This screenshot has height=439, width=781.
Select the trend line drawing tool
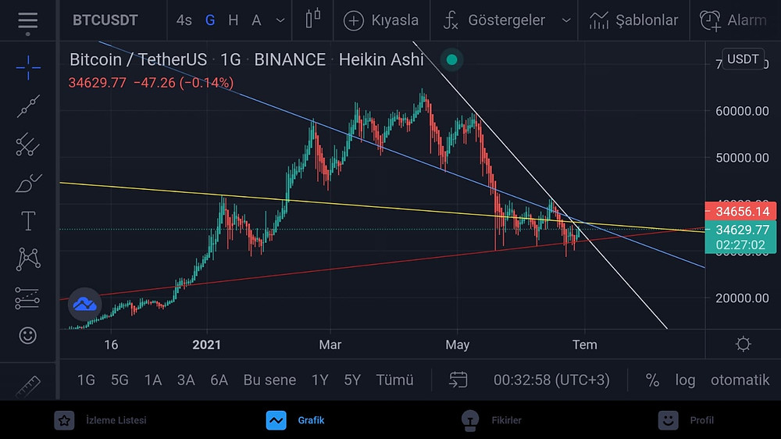pyautogui.click(x=28, y=106)
